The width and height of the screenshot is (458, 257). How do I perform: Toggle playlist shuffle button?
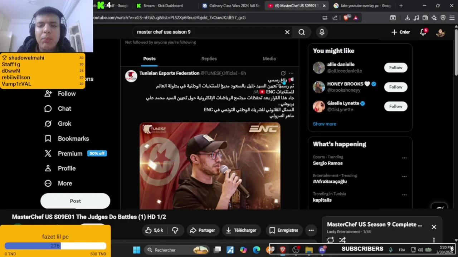[x=342, y=240]
